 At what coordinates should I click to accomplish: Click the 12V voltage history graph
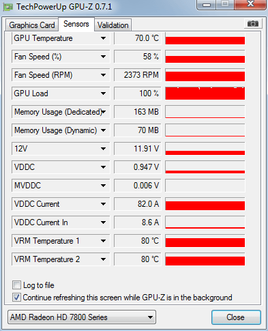click(205, 149)
